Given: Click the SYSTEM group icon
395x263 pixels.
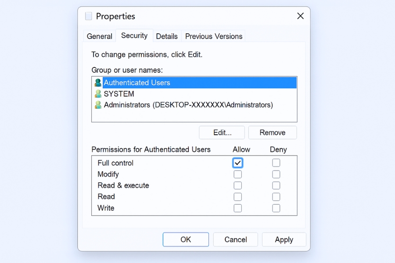Looking at the screenshot, I should [98, 94].
